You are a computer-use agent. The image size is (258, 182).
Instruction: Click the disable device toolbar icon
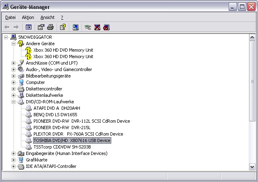coord(106,27)
